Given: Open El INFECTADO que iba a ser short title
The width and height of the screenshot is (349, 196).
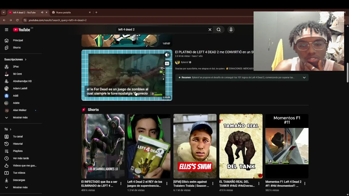Looking at the screenshot, I should pos(99,184).
